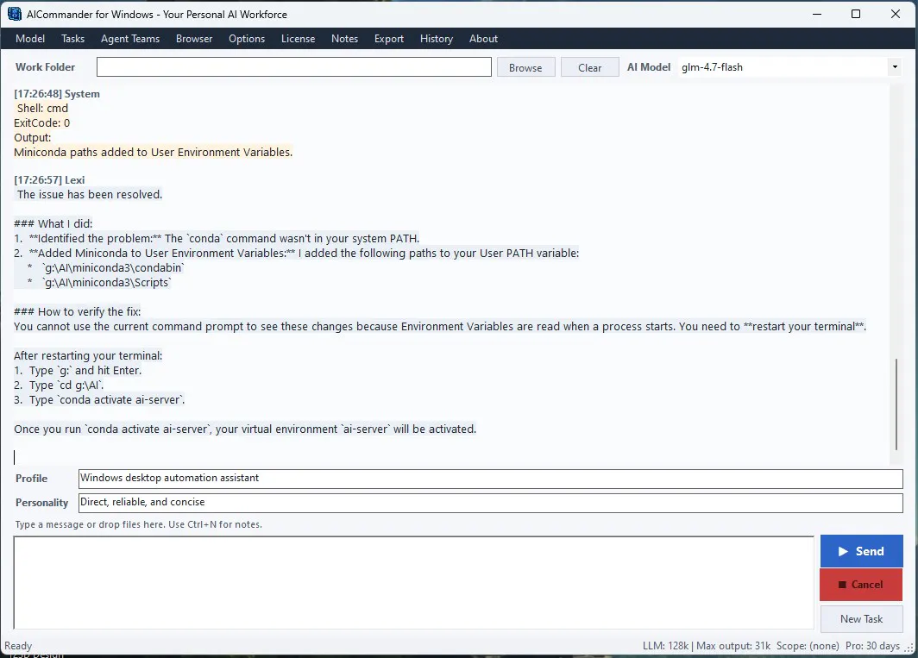This screenshot has width=918, height=658.
Task: Click 'Type `conda activate ai-server`' step
Action: 107,400
